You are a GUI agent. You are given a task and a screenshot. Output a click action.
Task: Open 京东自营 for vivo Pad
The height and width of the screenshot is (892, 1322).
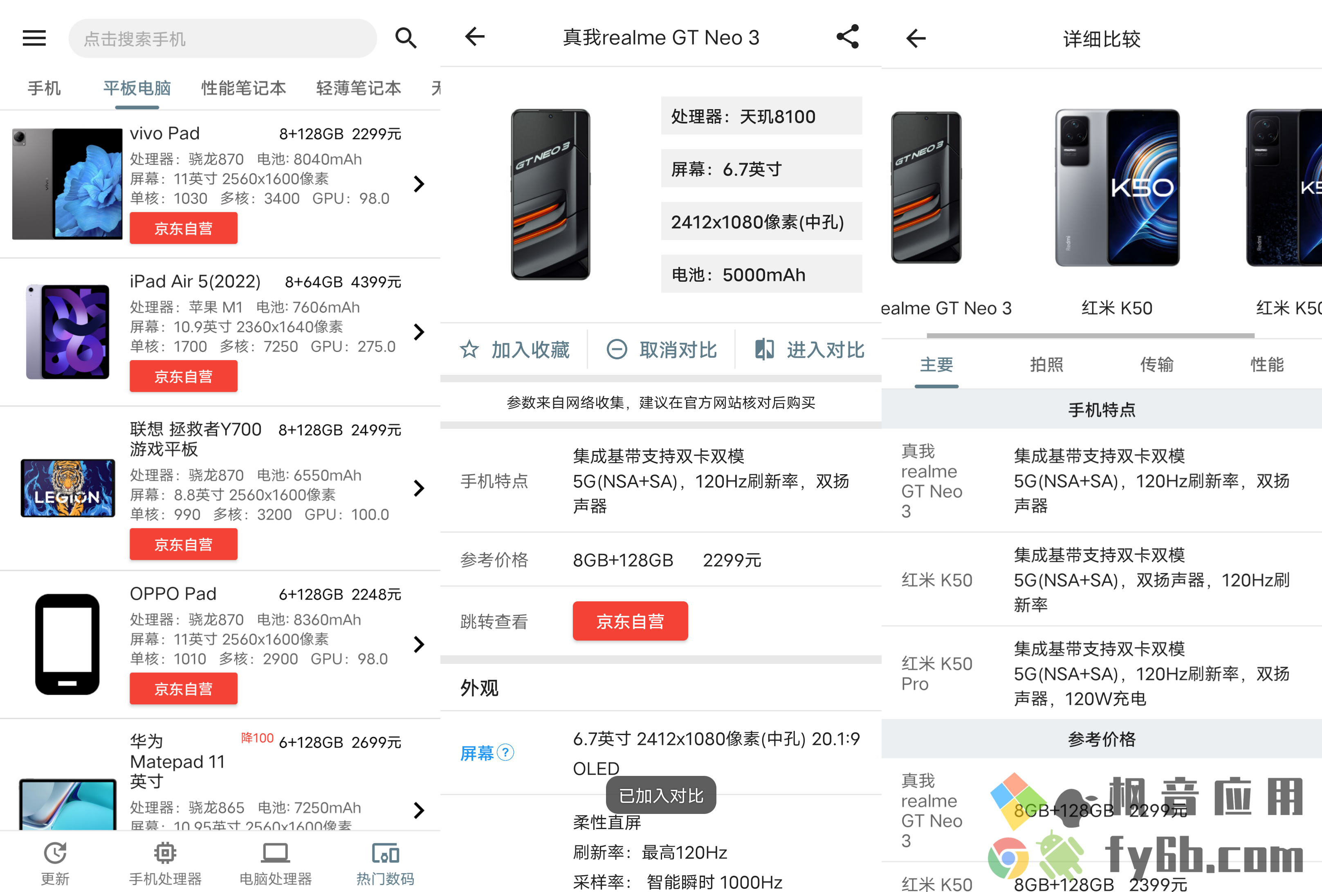(x=183, y=228)
